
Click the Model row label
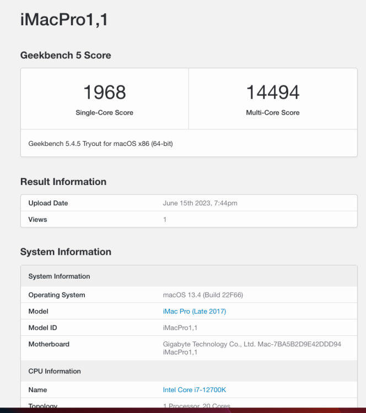(38, 311)
